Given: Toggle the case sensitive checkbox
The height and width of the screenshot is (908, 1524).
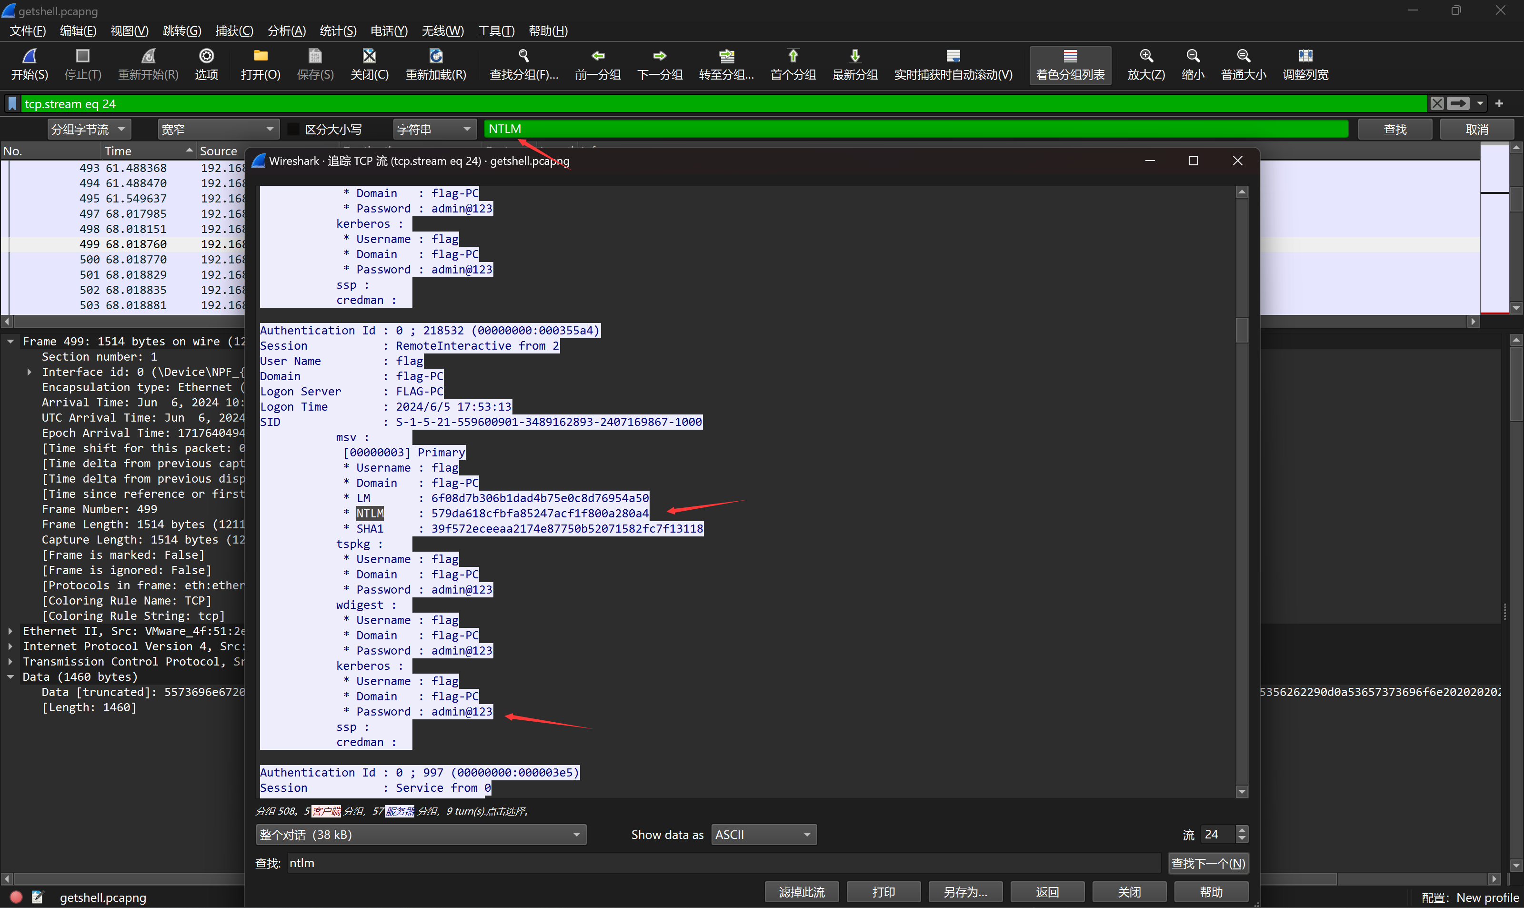Looking at the screenshot, I should (293, 129).
